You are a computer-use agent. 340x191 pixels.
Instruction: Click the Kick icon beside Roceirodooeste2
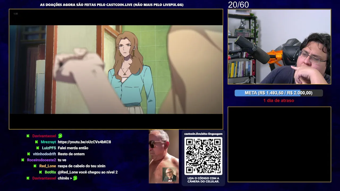23,160
